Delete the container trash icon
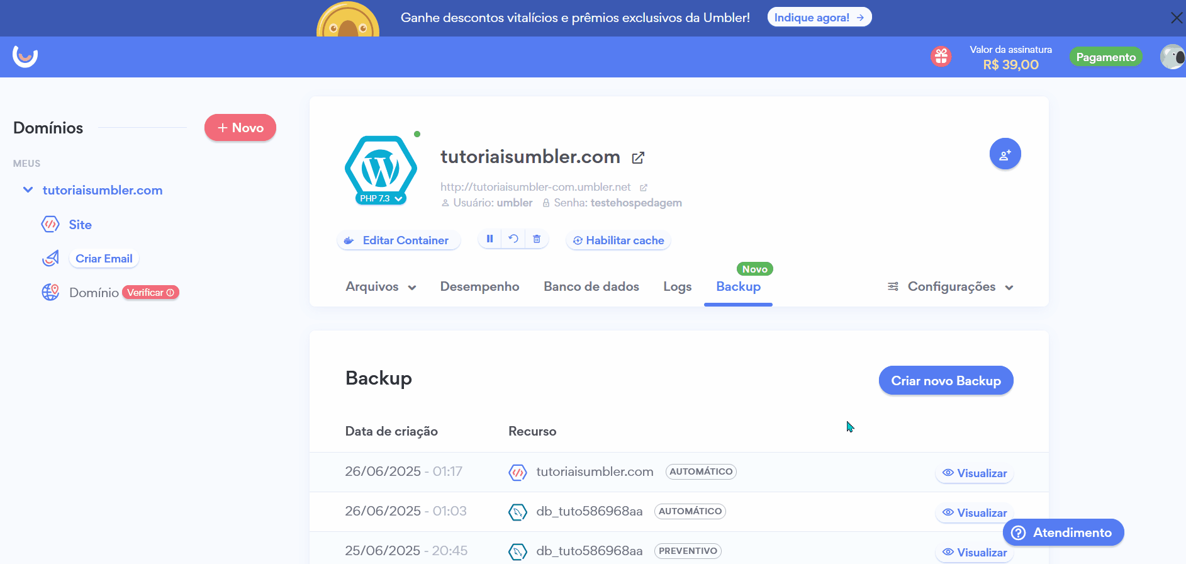This screenshot has height=564, width=1186. point(537,239)
